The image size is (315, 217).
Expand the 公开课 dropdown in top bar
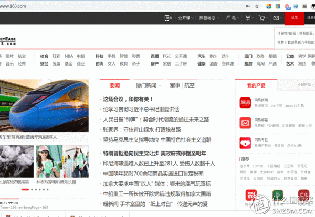pyautogui.click(x=186, y=18)
